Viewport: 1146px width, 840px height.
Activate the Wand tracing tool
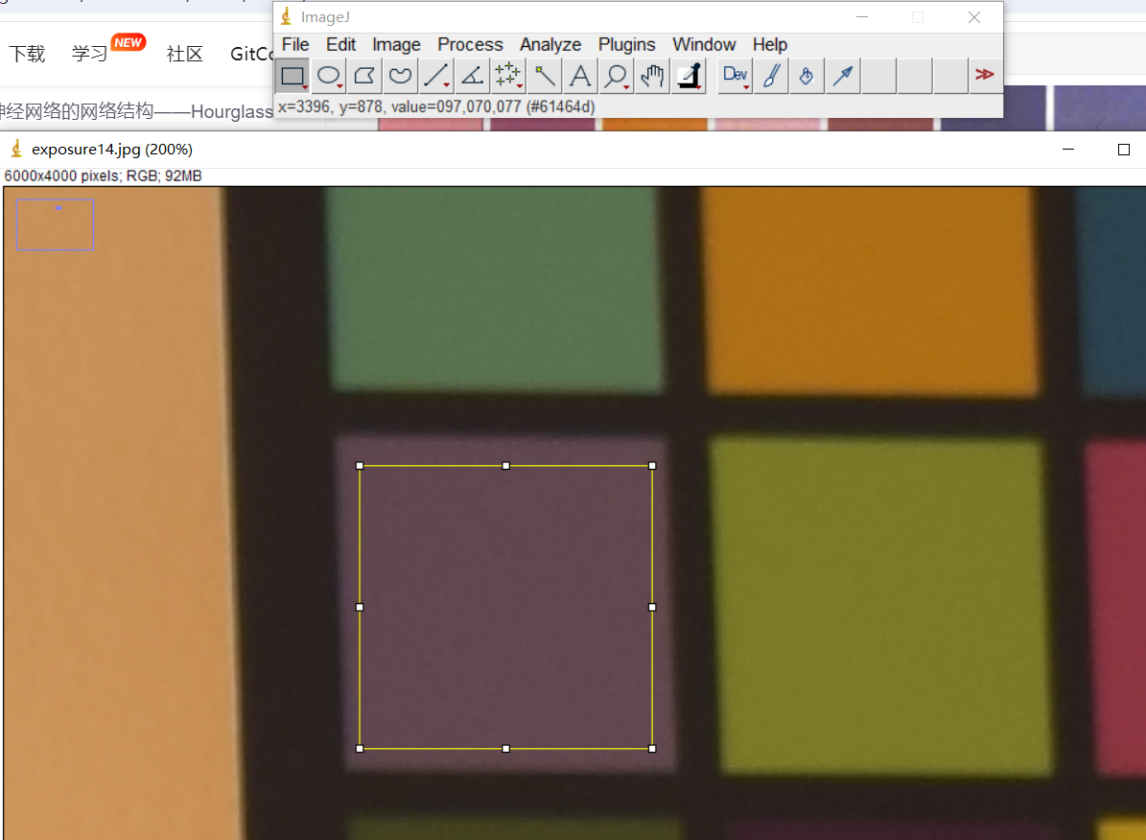click(544, 76)
